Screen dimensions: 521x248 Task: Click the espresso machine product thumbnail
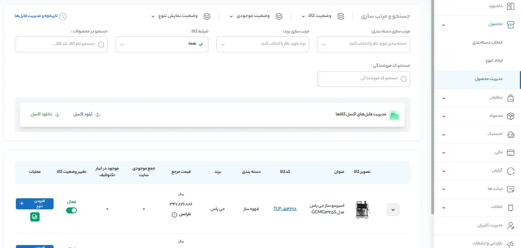[x=362, y=210]
